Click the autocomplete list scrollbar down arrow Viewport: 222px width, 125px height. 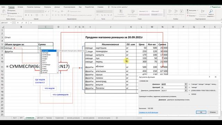(58, 73)
